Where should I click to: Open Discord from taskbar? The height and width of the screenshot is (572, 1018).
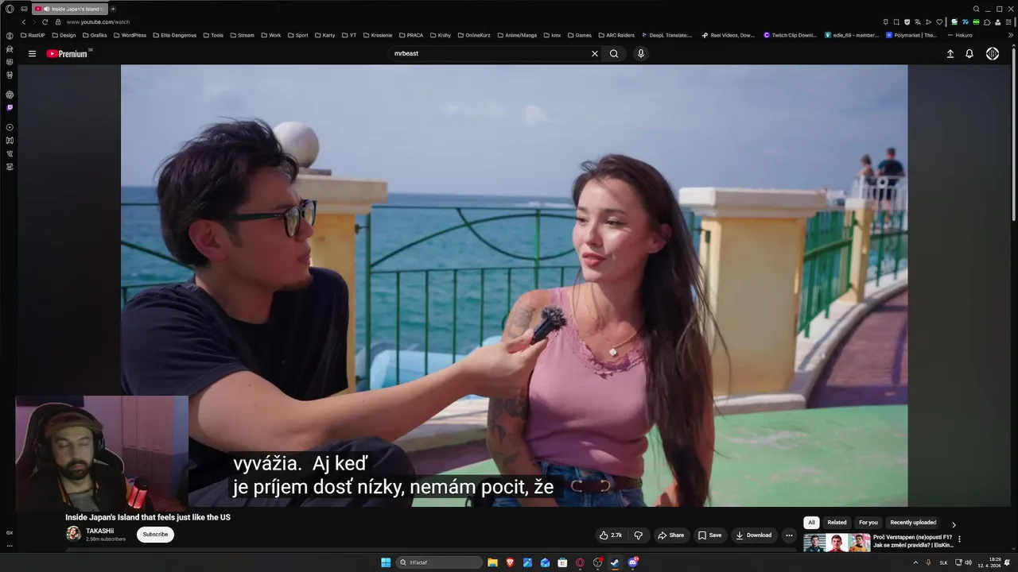[x=632, y=562]
